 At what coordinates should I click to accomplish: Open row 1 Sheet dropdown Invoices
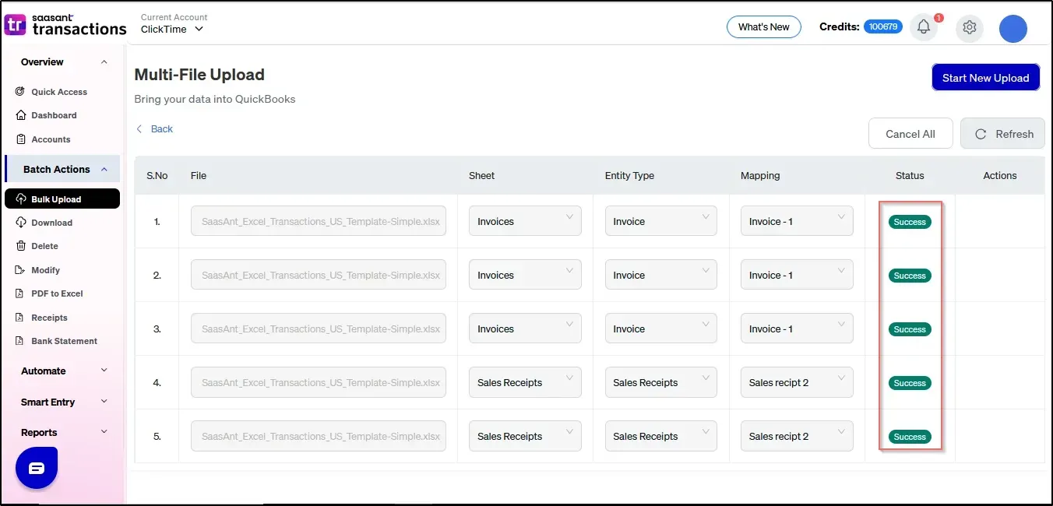[x=525, y=221]
